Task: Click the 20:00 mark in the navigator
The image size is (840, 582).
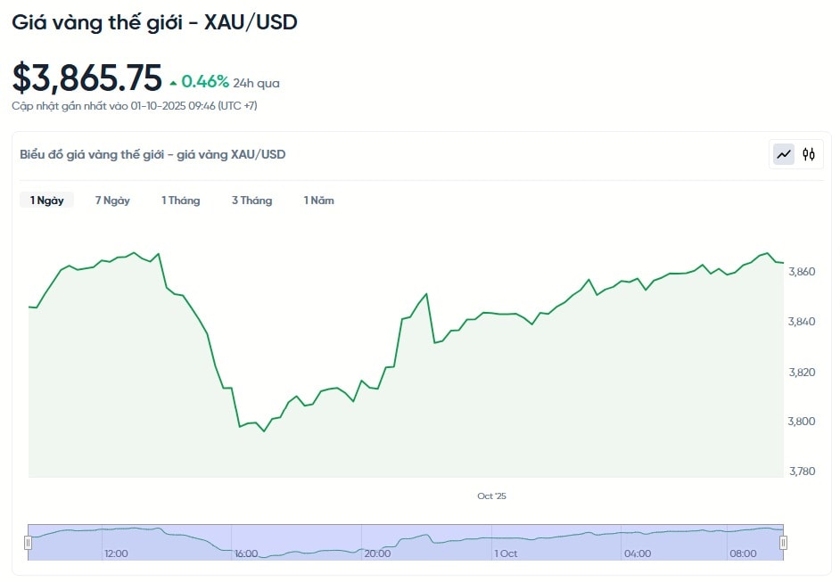Action: [377, 553]
